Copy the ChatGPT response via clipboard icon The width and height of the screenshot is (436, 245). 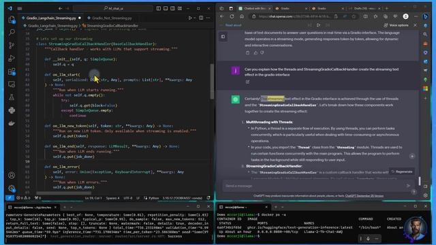point(247,52)
